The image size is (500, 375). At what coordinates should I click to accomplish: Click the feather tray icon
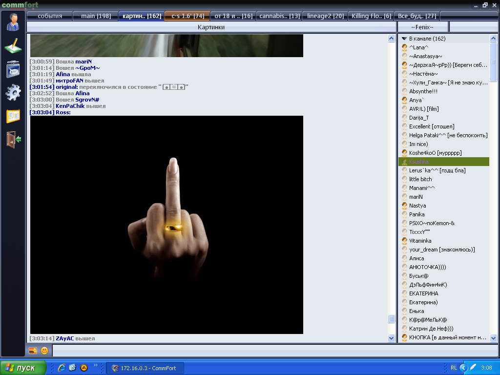click(474, 368)
